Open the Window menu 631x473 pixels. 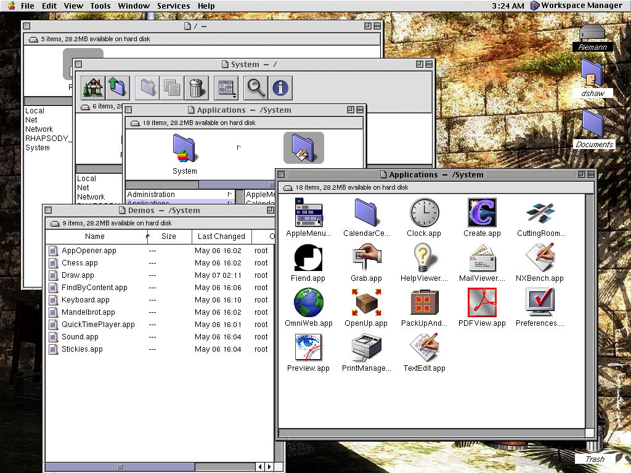(x=134, y=6)
